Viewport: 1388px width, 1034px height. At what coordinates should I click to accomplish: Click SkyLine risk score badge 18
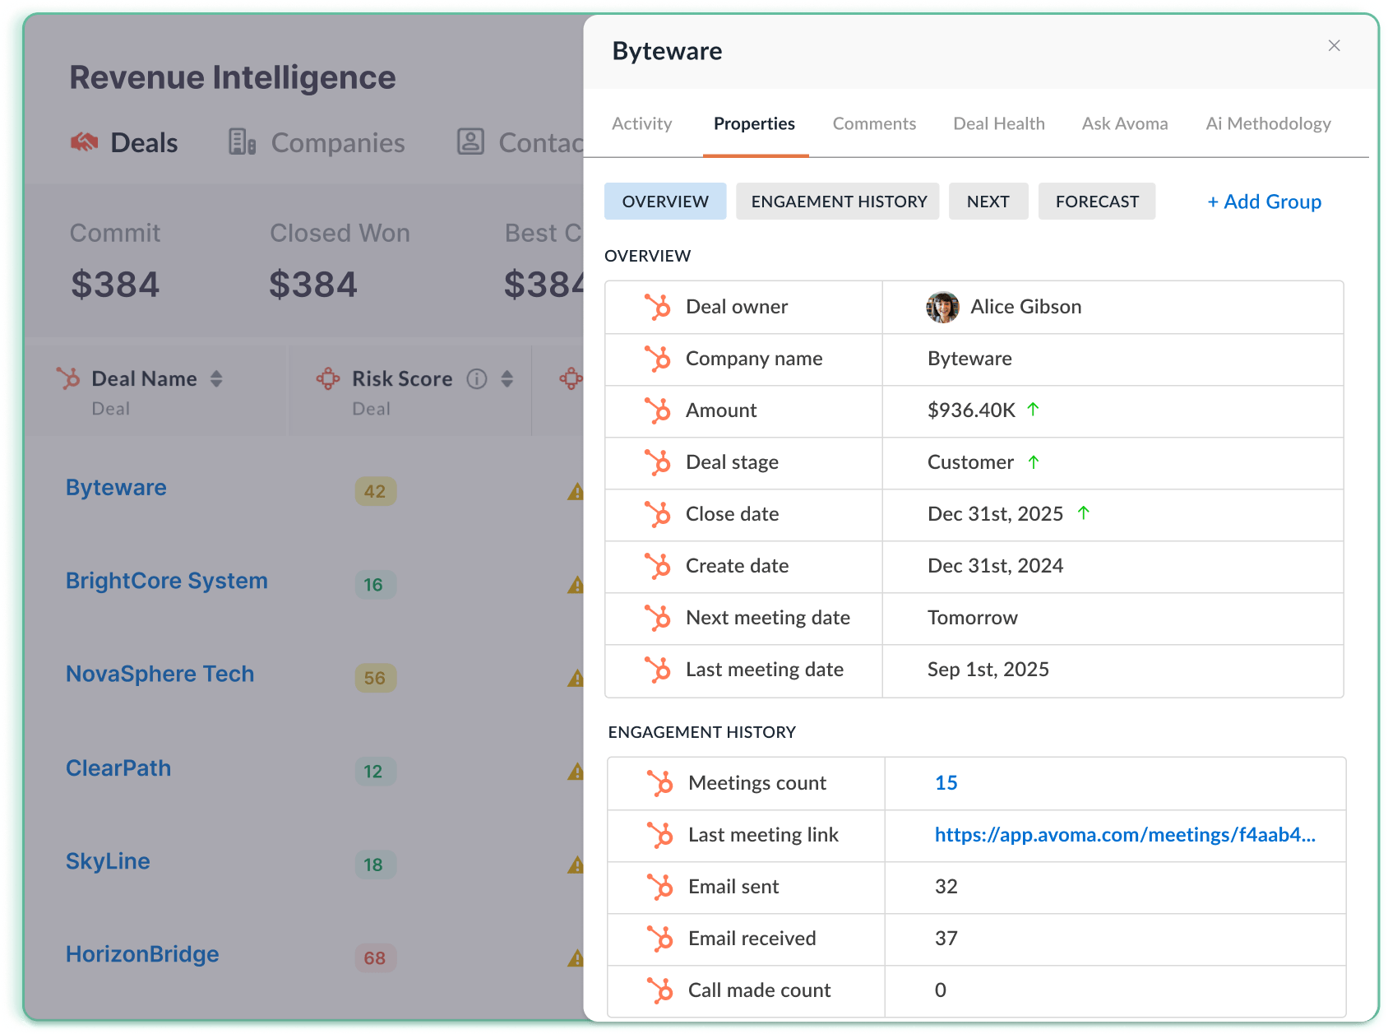pyautogui.click(x=375, y=865)
